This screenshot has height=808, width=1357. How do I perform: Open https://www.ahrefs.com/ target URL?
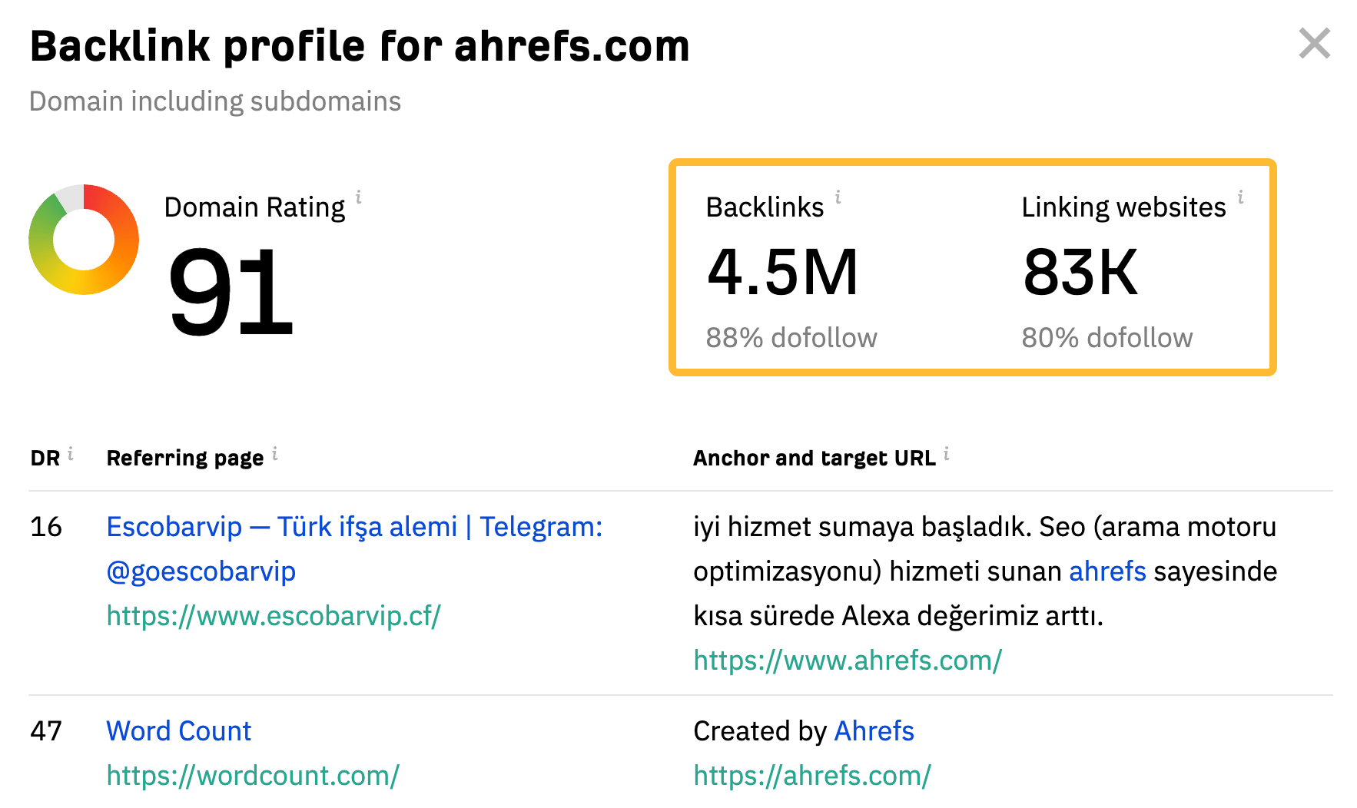848,659
